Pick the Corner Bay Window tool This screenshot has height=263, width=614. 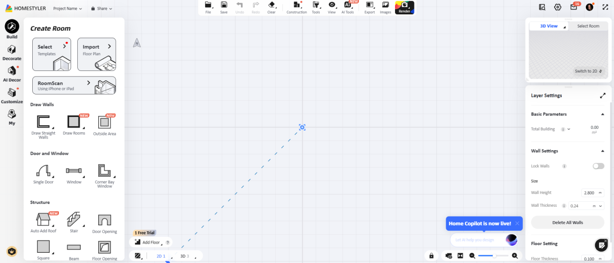[104, 176]
